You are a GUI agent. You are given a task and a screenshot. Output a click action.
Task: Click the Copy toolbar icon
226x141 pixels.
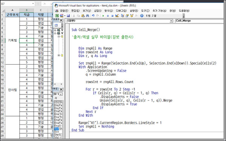click(78, 16)
